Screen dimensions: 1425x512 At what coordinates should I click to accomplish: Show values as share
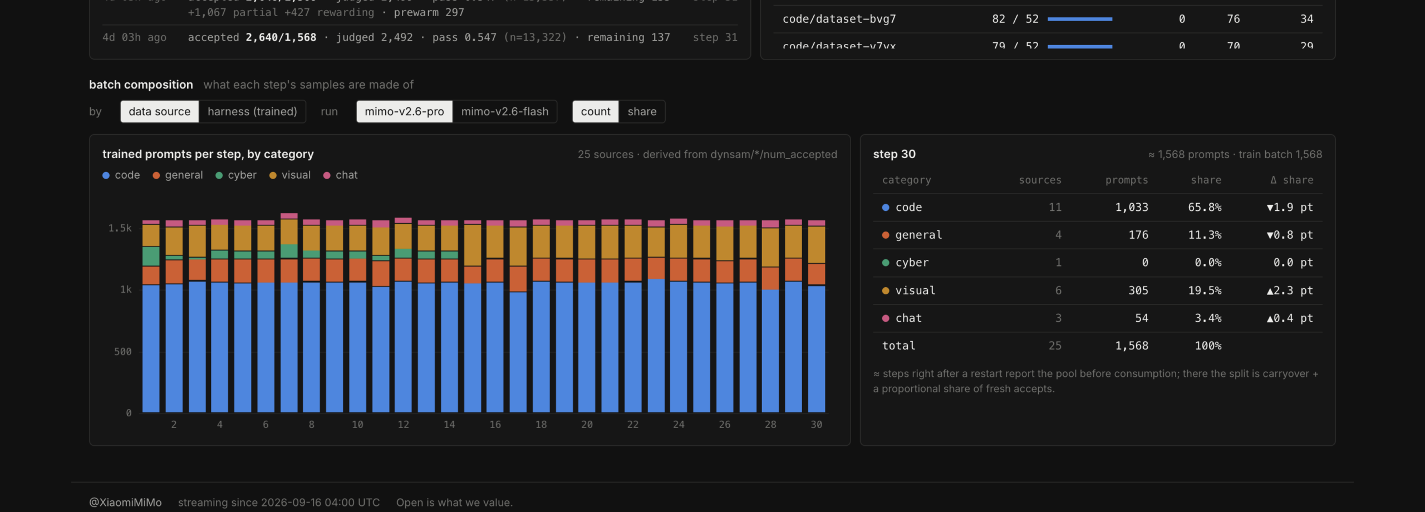click(x=642, y=111)
